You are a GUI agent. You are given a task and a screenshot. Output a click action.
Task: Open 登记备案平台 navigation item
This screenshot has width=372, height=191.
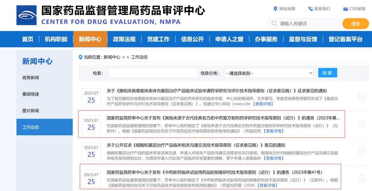coord(345,39)
